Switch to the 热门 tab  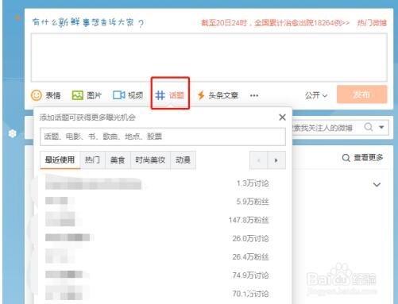tap(92, 160)
